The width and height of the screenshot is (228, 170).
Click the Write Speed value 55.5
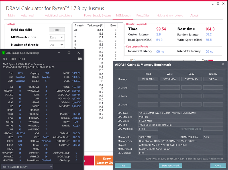[209, 40]
